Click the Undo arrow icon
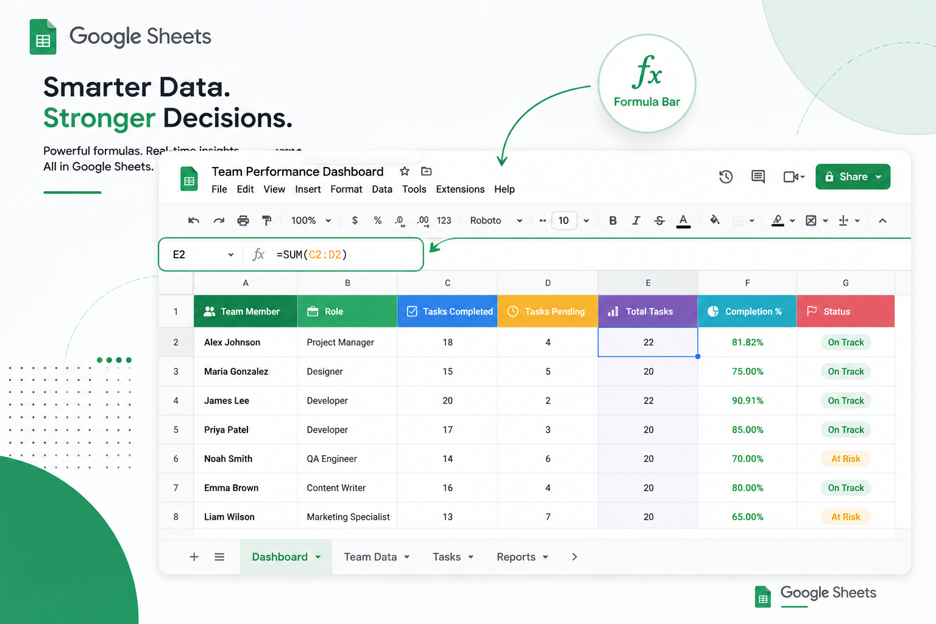Viewport: 936px width, 624px height. (x=194, y=221)
